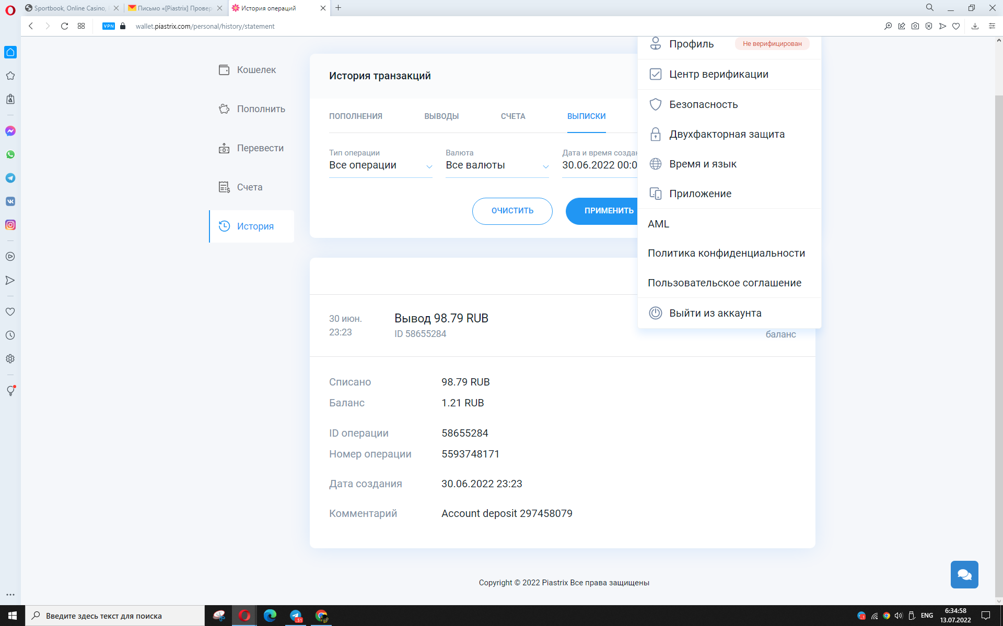Open the AML link
1003x626 pixels.
[658, 224]
